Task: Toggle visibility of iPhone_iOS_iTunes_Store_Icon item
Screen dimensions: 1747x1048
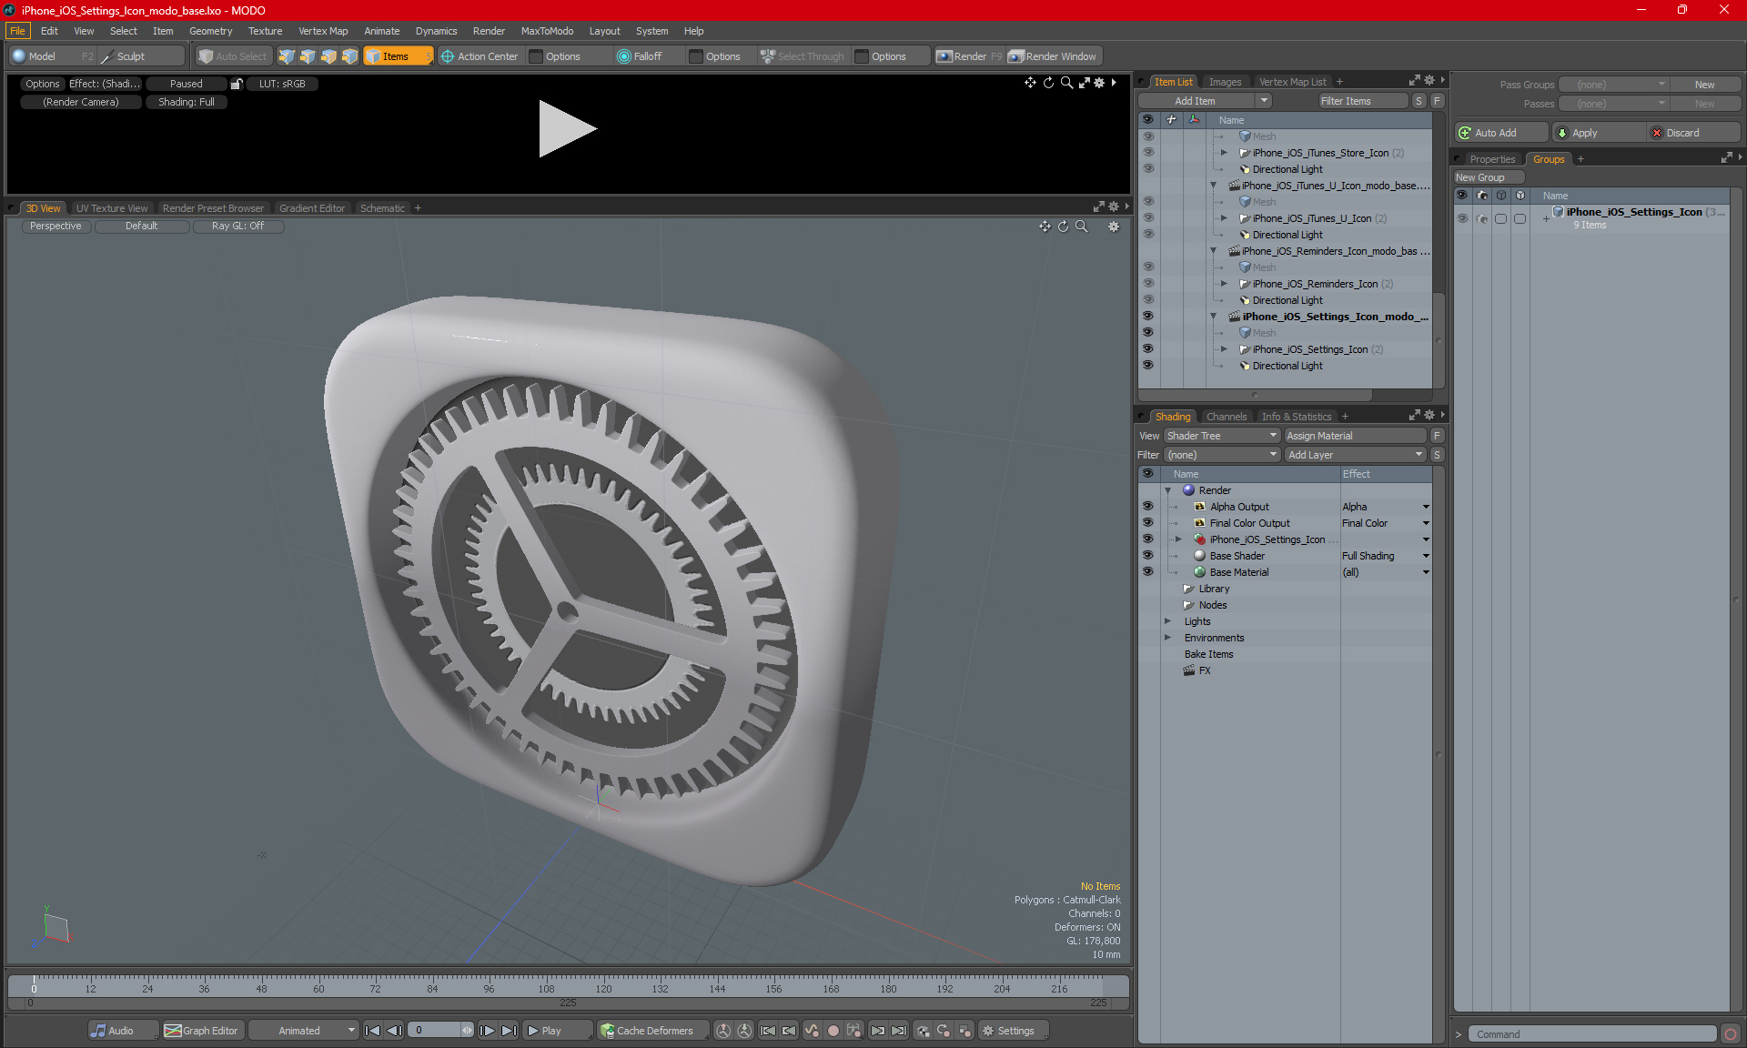Action: point(1147,153)
